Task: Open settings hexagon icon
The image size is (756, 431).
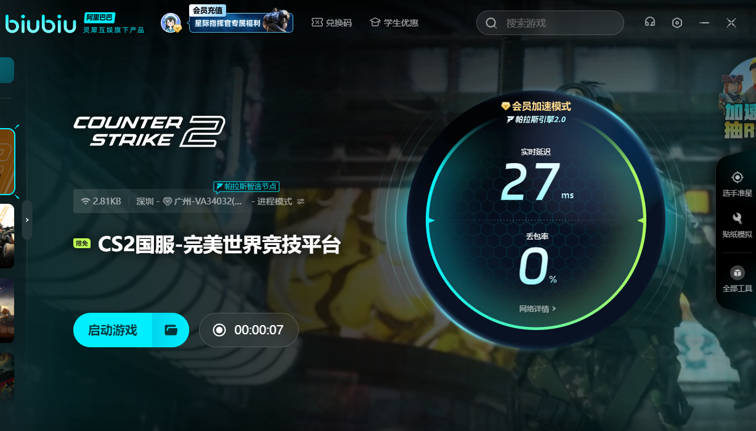Action: tap(677, 23)
